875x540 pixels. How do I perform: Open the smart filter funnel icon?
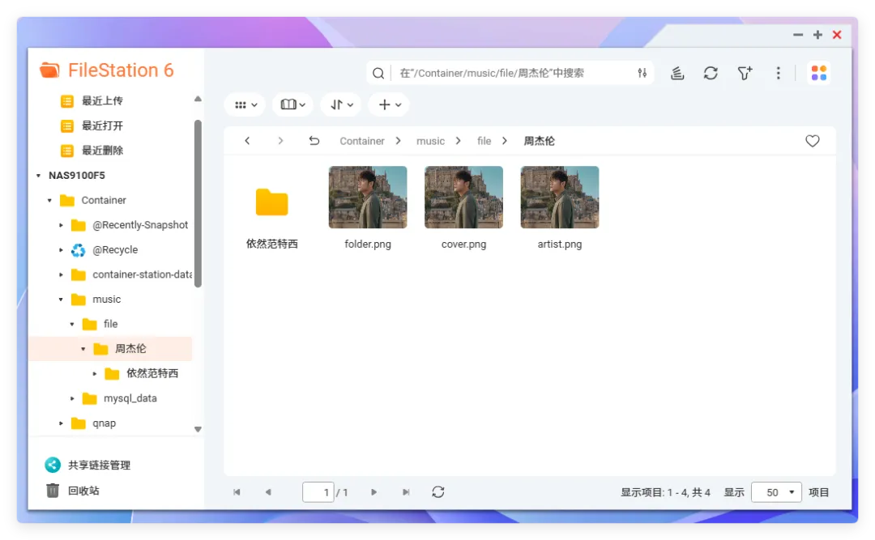click(745, 73)
